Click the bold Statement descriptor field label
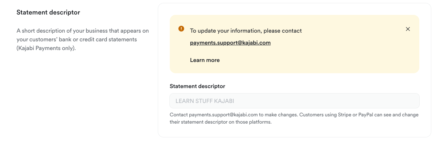The height and width of the screenshot is (145, 440). pyautogui.click(x=197, y=86)
